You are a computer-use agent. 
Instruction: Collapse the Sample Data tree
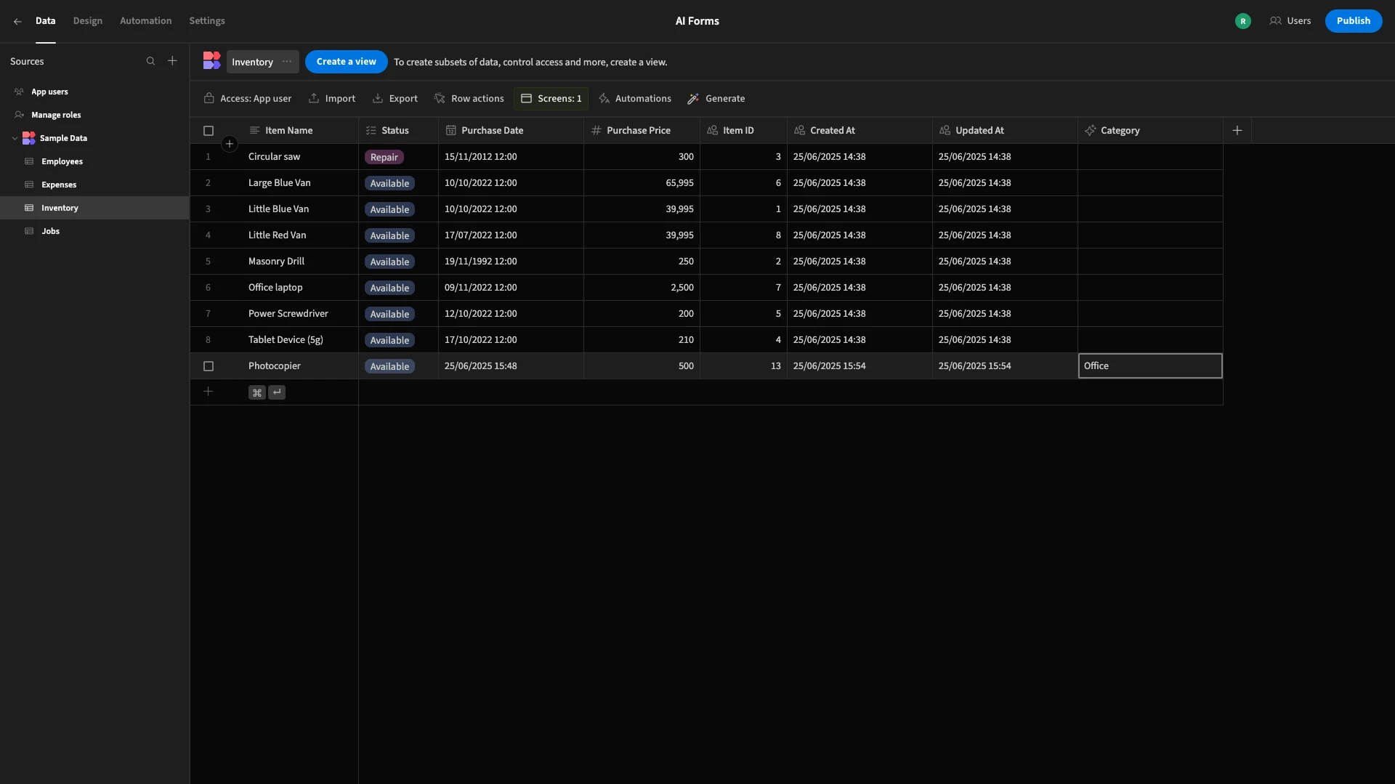coord(15,138)
